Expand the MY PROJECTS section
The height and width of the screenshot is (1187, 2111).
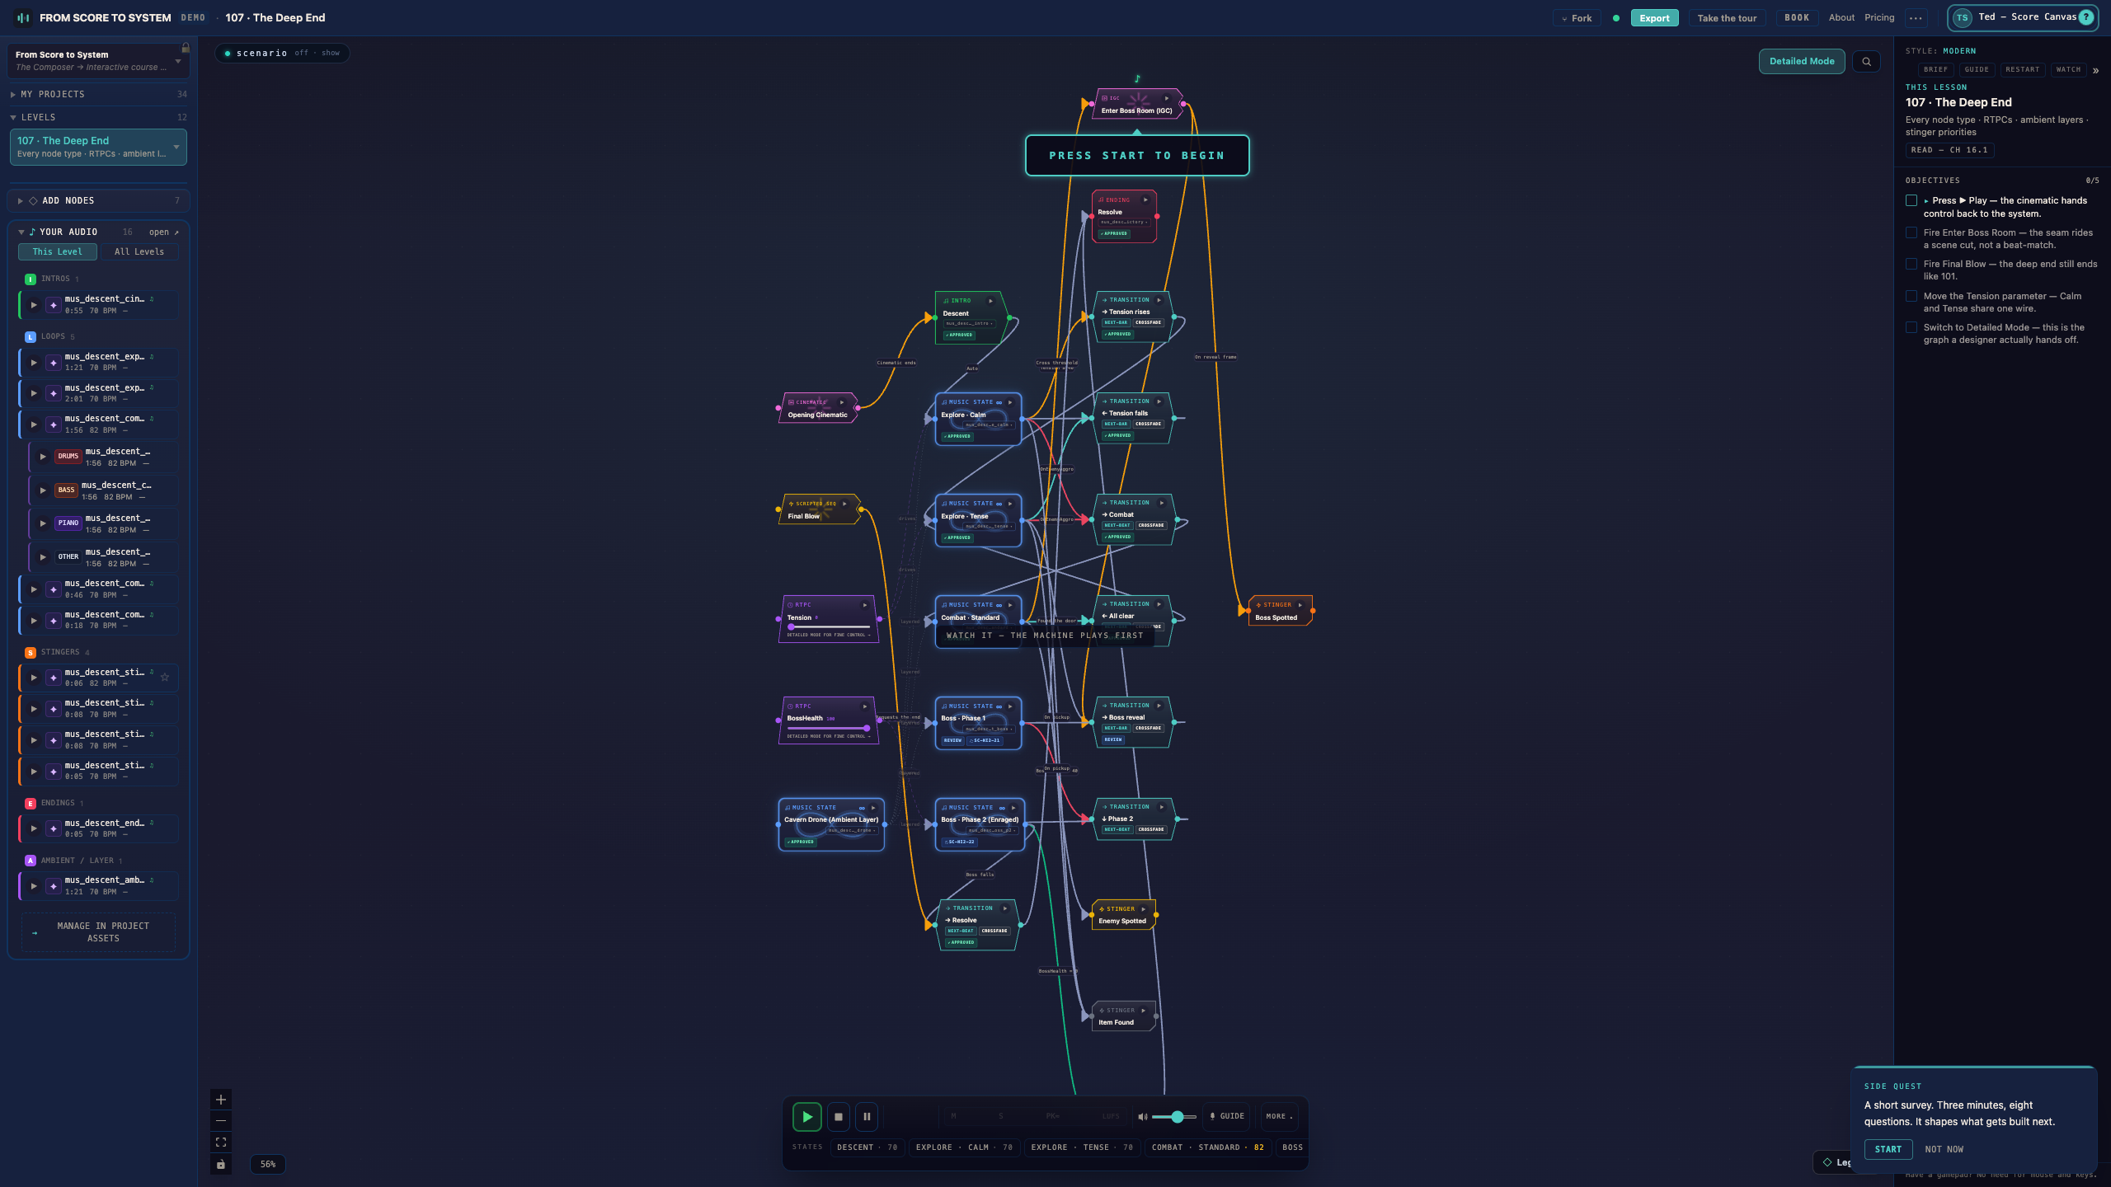(x=98, y=94)
